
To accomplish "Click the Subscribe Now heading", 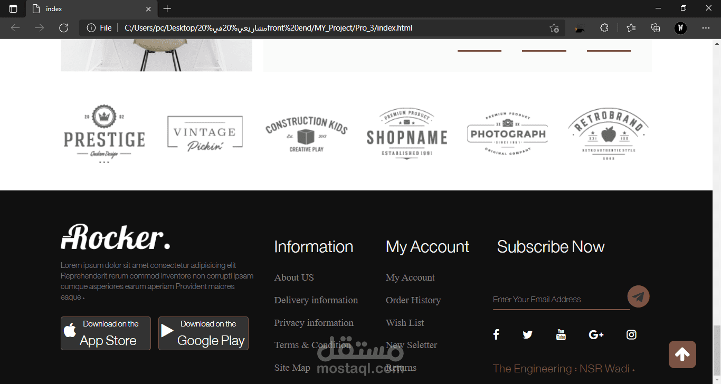I will (551, 247).
